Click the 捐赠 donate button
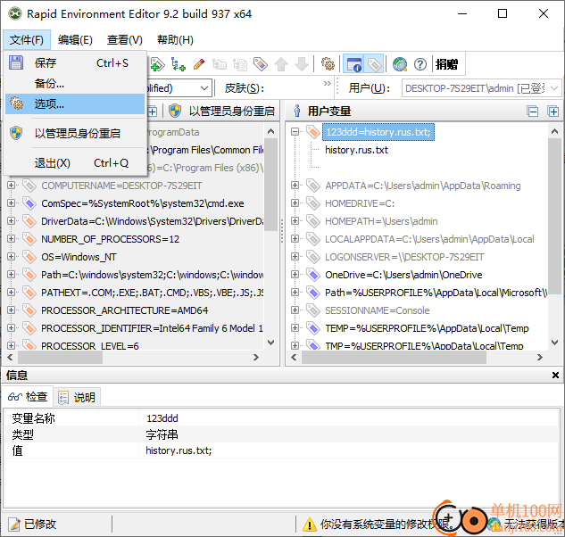Image resolution: width=565 pixels, height=537 pixels. coord(447,64)
